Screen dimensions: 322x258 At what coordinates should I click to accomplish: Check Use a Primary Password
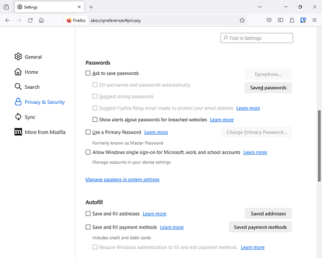click(x=88, y=132)
